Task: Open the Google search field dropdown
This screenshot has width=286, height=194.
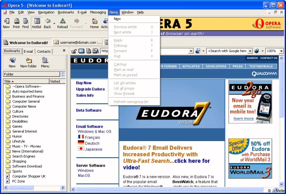Action: (250, 51)
